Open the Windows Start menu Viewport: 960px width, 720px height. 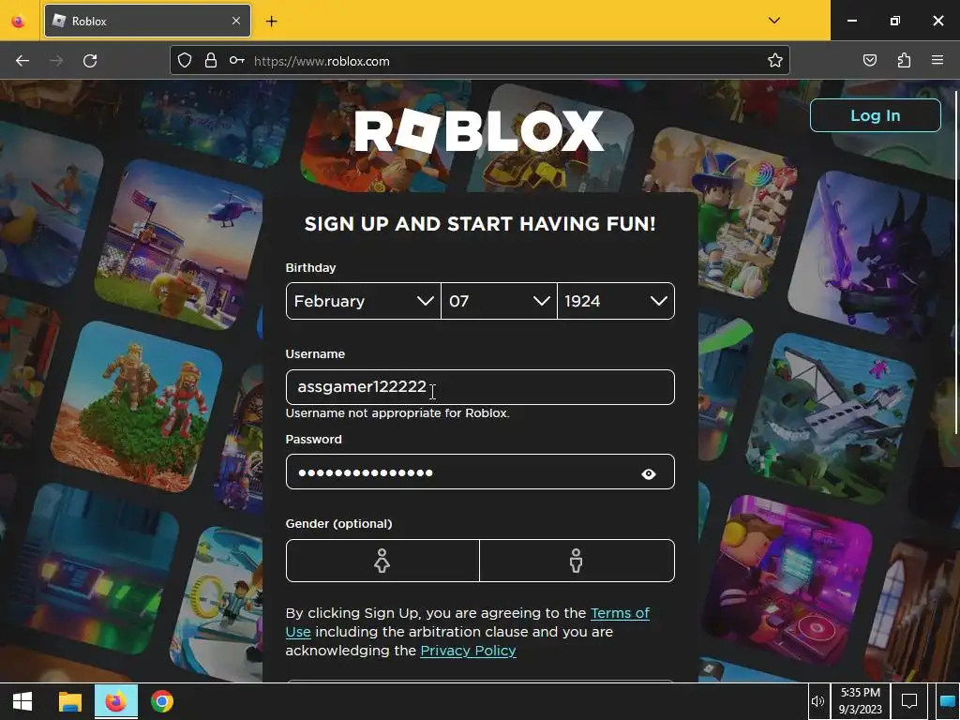[x=22, y=701]
